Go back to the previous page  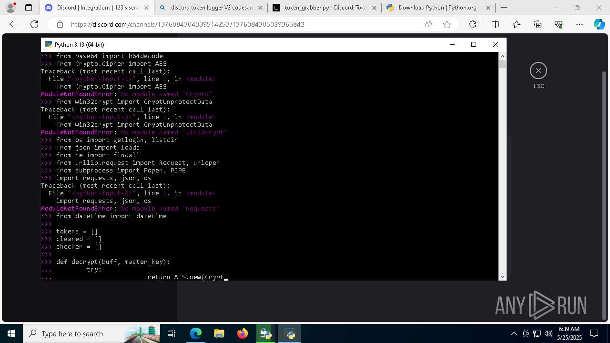pyautogui.click(x=13, y=24)
